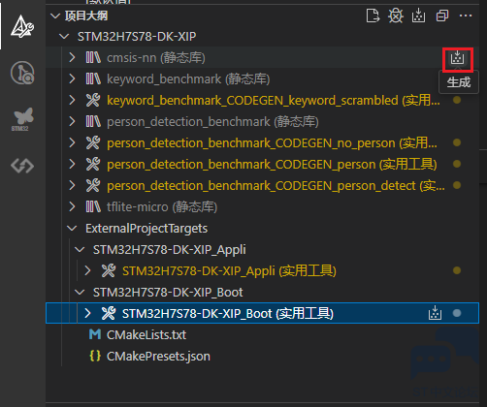Screen dimensions: 487x407
Task: Expand the STM32H7S78-DK-XIP_Appli (实用工具) target
Action: point(87,270)
